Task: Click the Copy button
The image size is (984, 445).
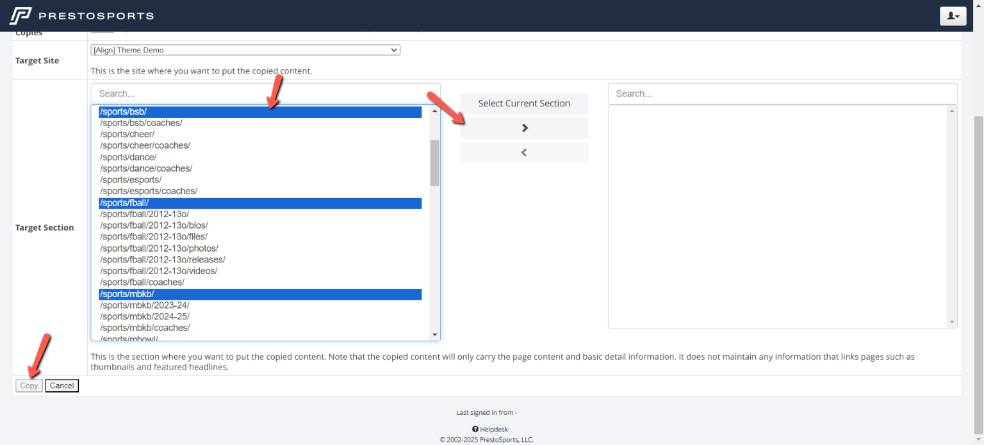Action: [x=29, y=386]
